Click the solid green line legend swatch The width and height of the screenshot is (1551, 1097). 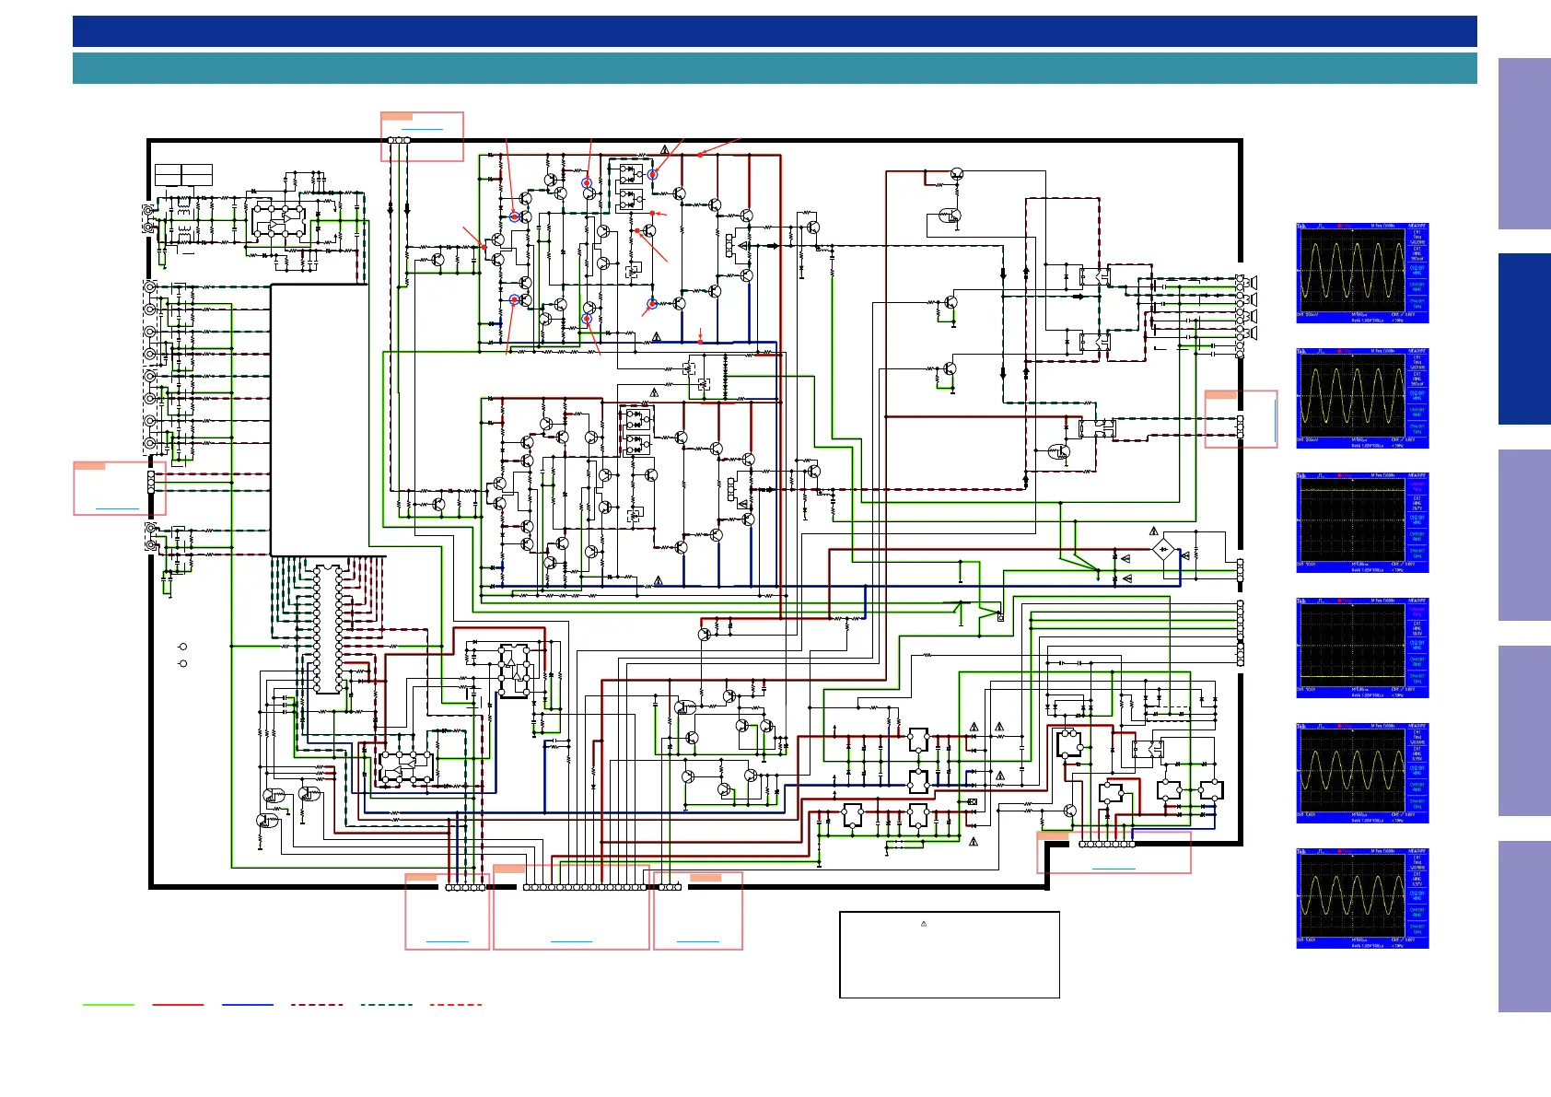108,1005
